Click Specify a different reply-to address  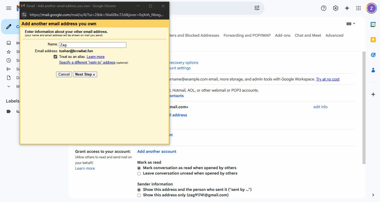pos(87,63)
